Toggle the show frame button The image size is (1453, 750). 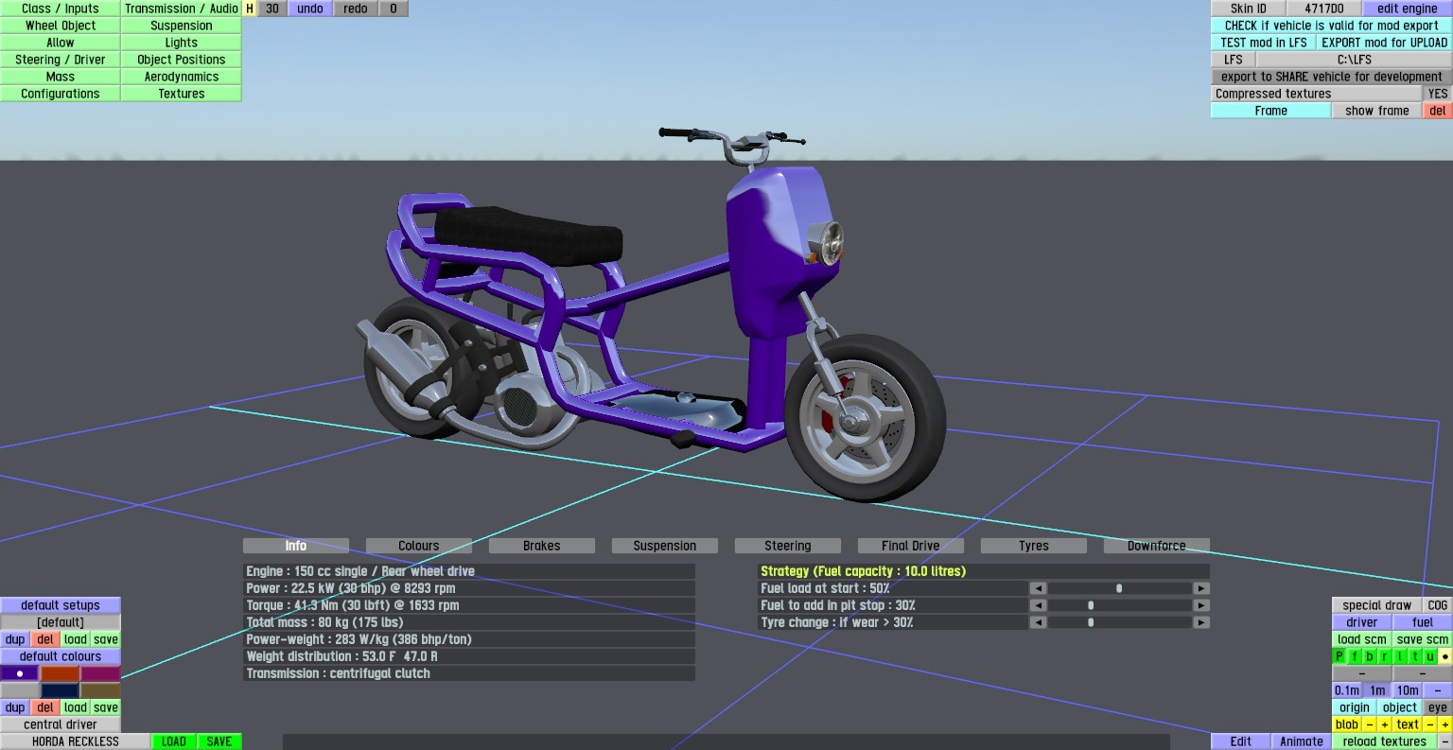1377,111
